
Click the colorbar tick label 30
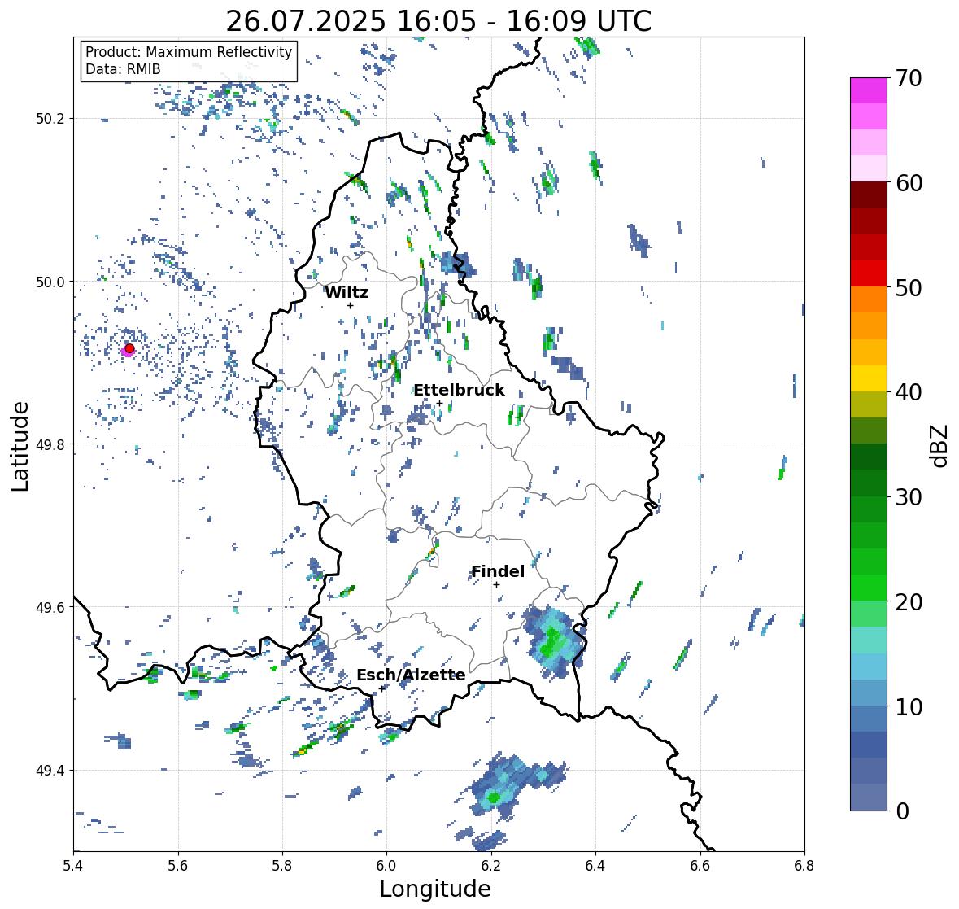(x=909, y=496)
